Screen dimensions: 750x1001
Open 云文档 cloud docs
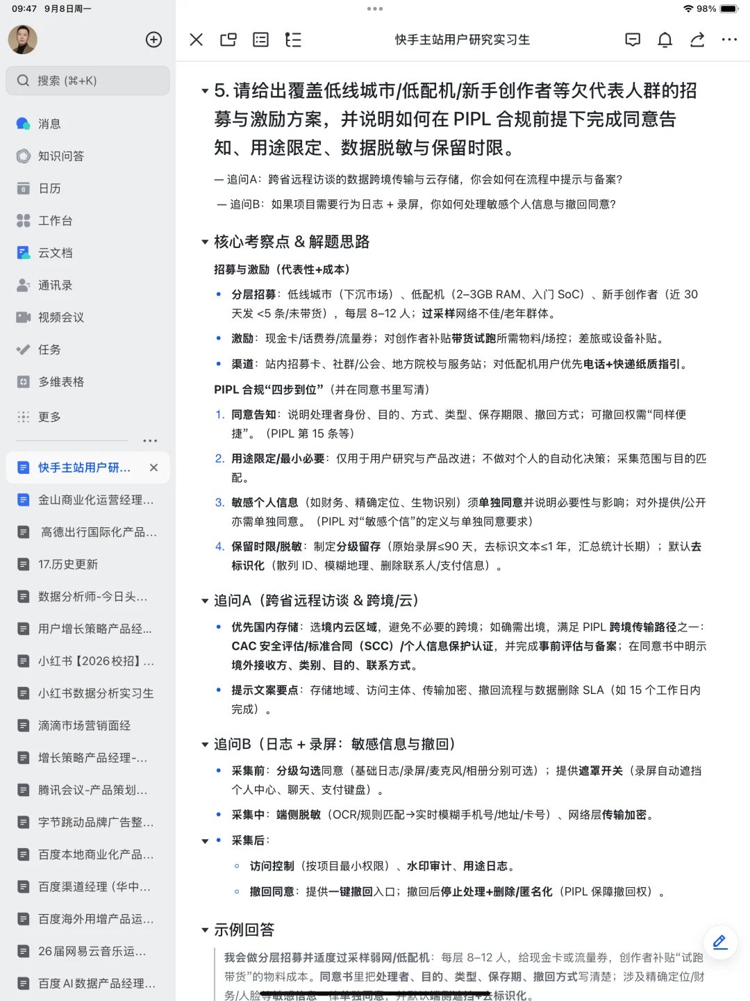pyautogui.click(x=87, y=253)
